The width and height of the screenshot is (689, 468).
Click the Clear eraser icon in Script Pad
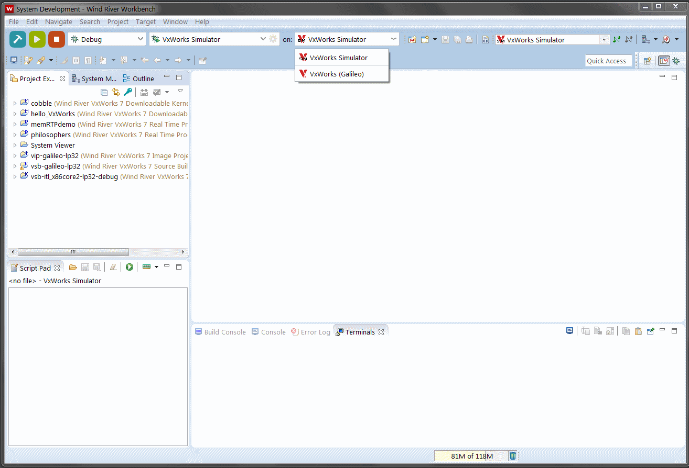(x=113, y=267)
